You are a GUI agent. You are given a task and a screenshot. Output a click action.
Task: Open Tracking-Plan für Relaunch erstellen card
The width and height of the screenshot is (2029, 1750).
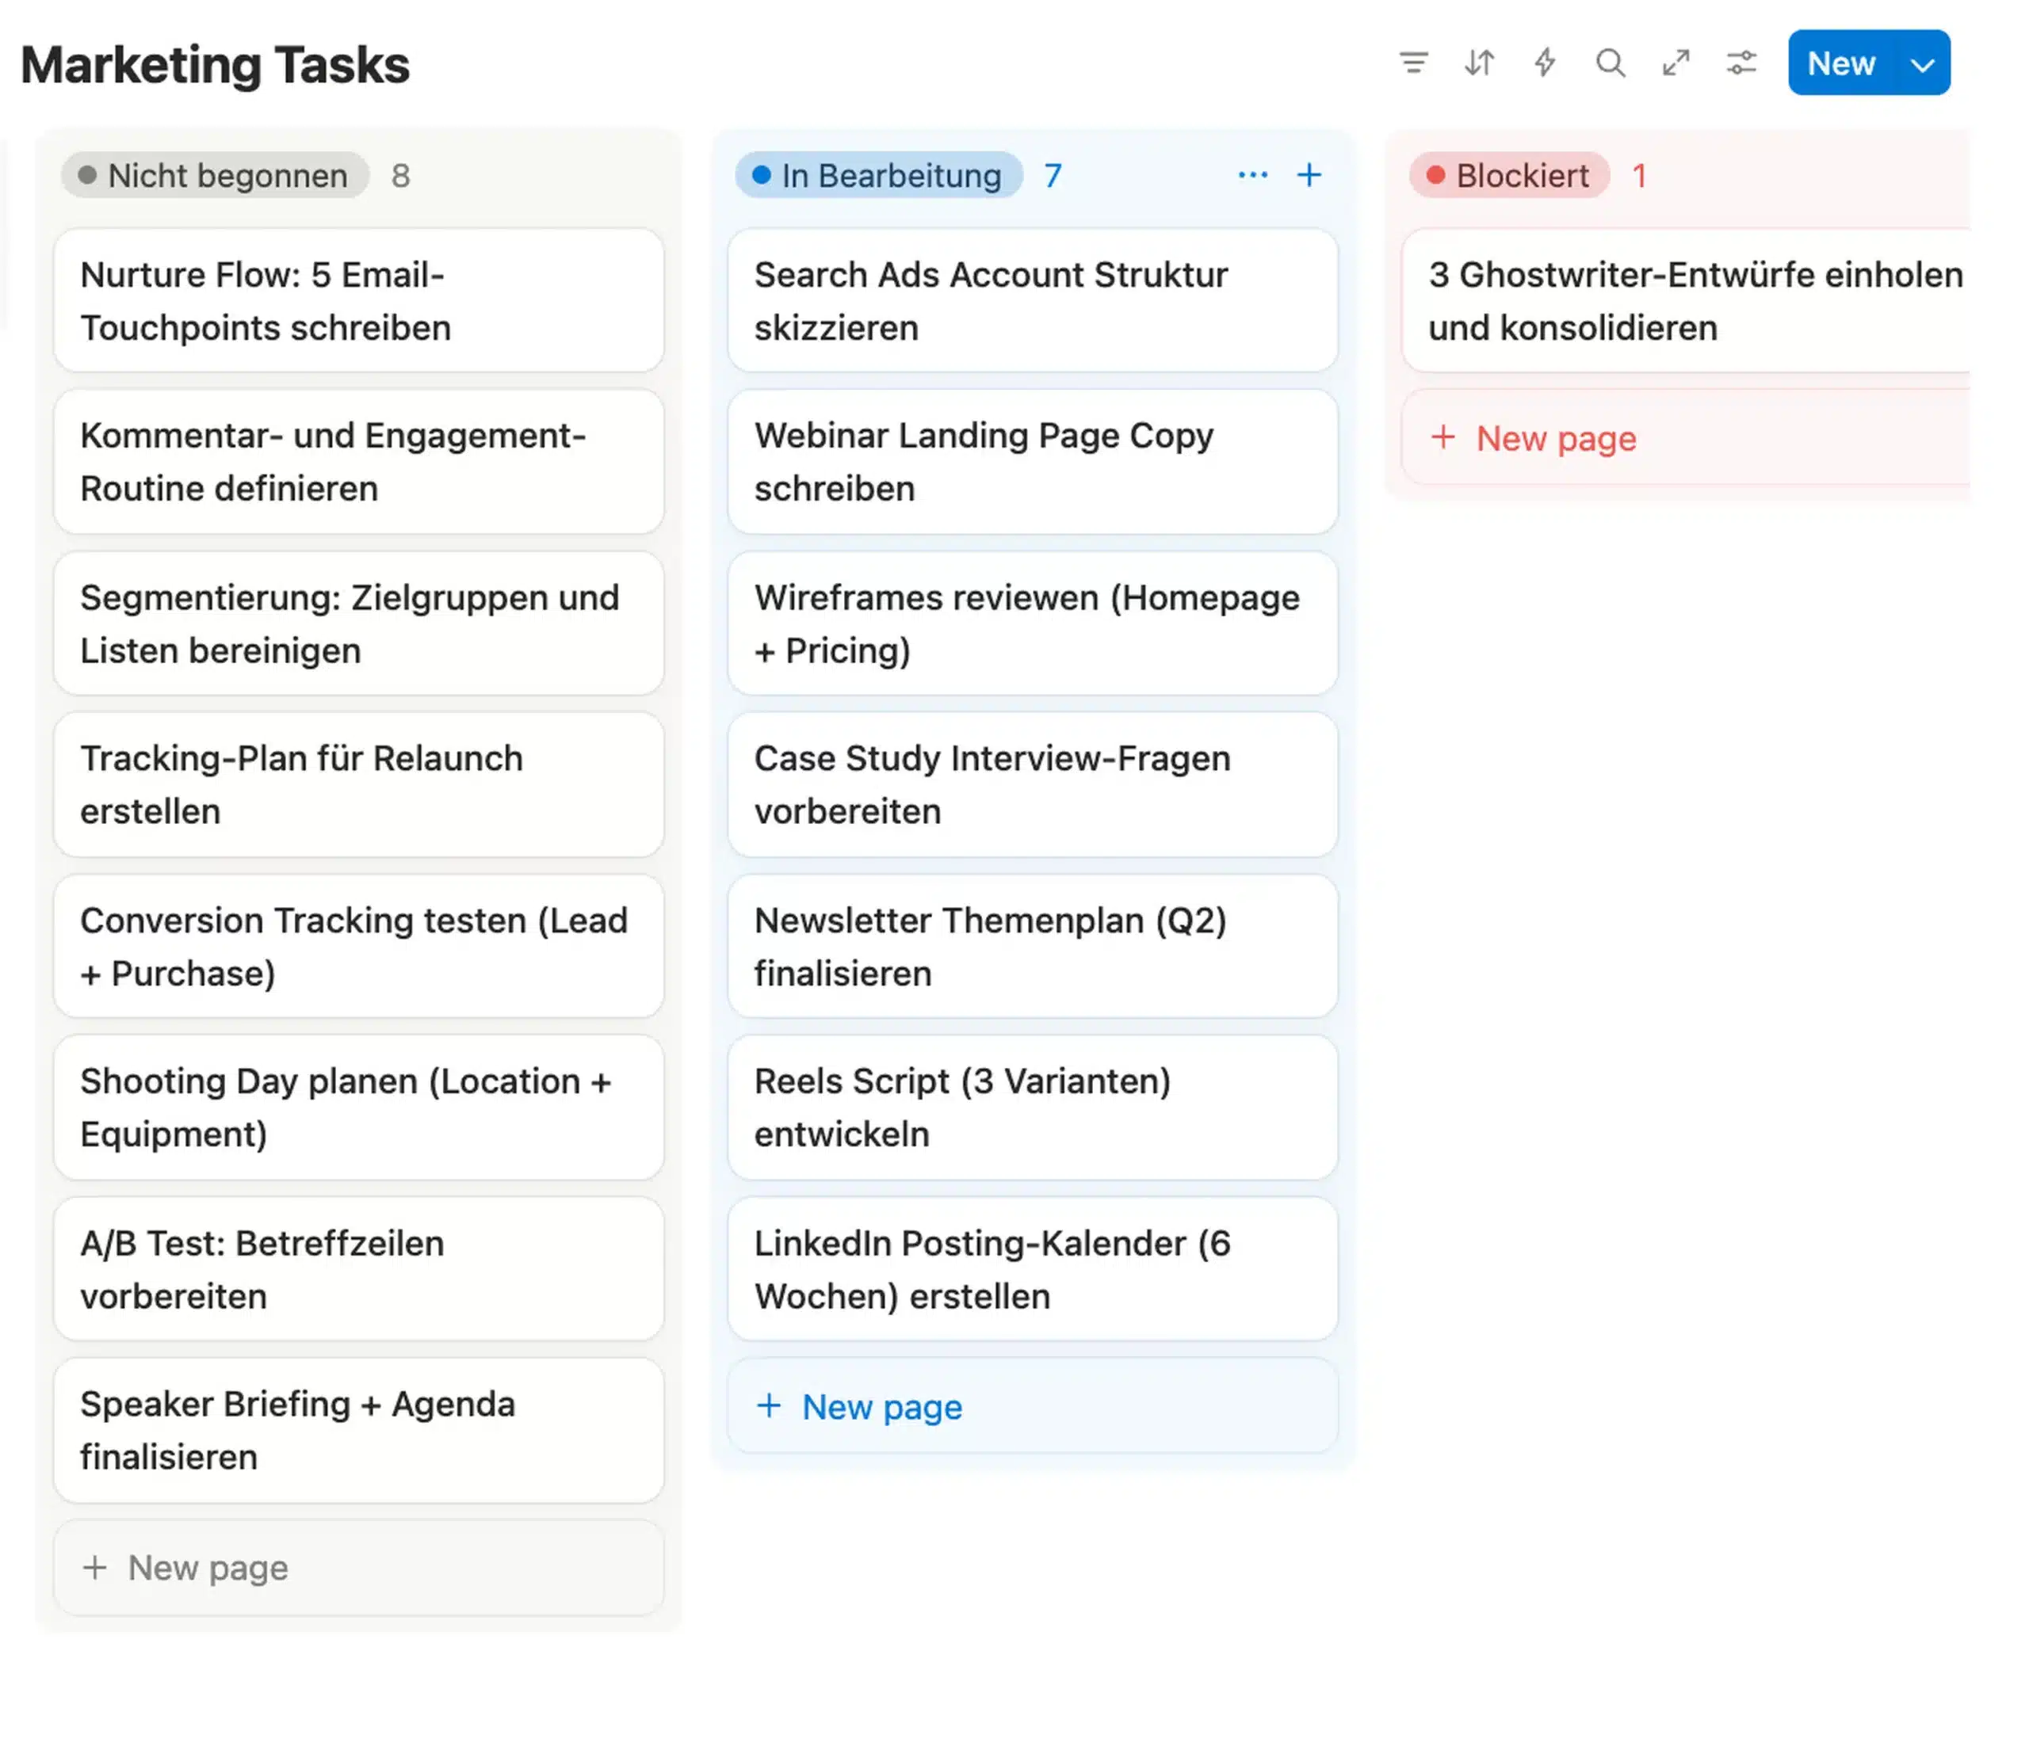point(358,785)
